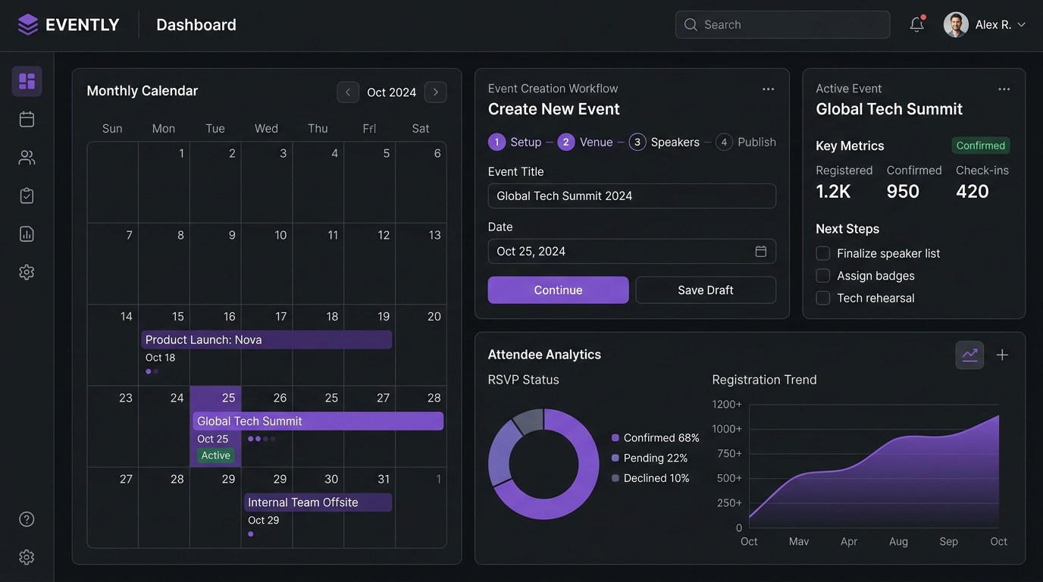
Task: Open the dashboard grid icon in the sidebar
Action: (27, 81)
